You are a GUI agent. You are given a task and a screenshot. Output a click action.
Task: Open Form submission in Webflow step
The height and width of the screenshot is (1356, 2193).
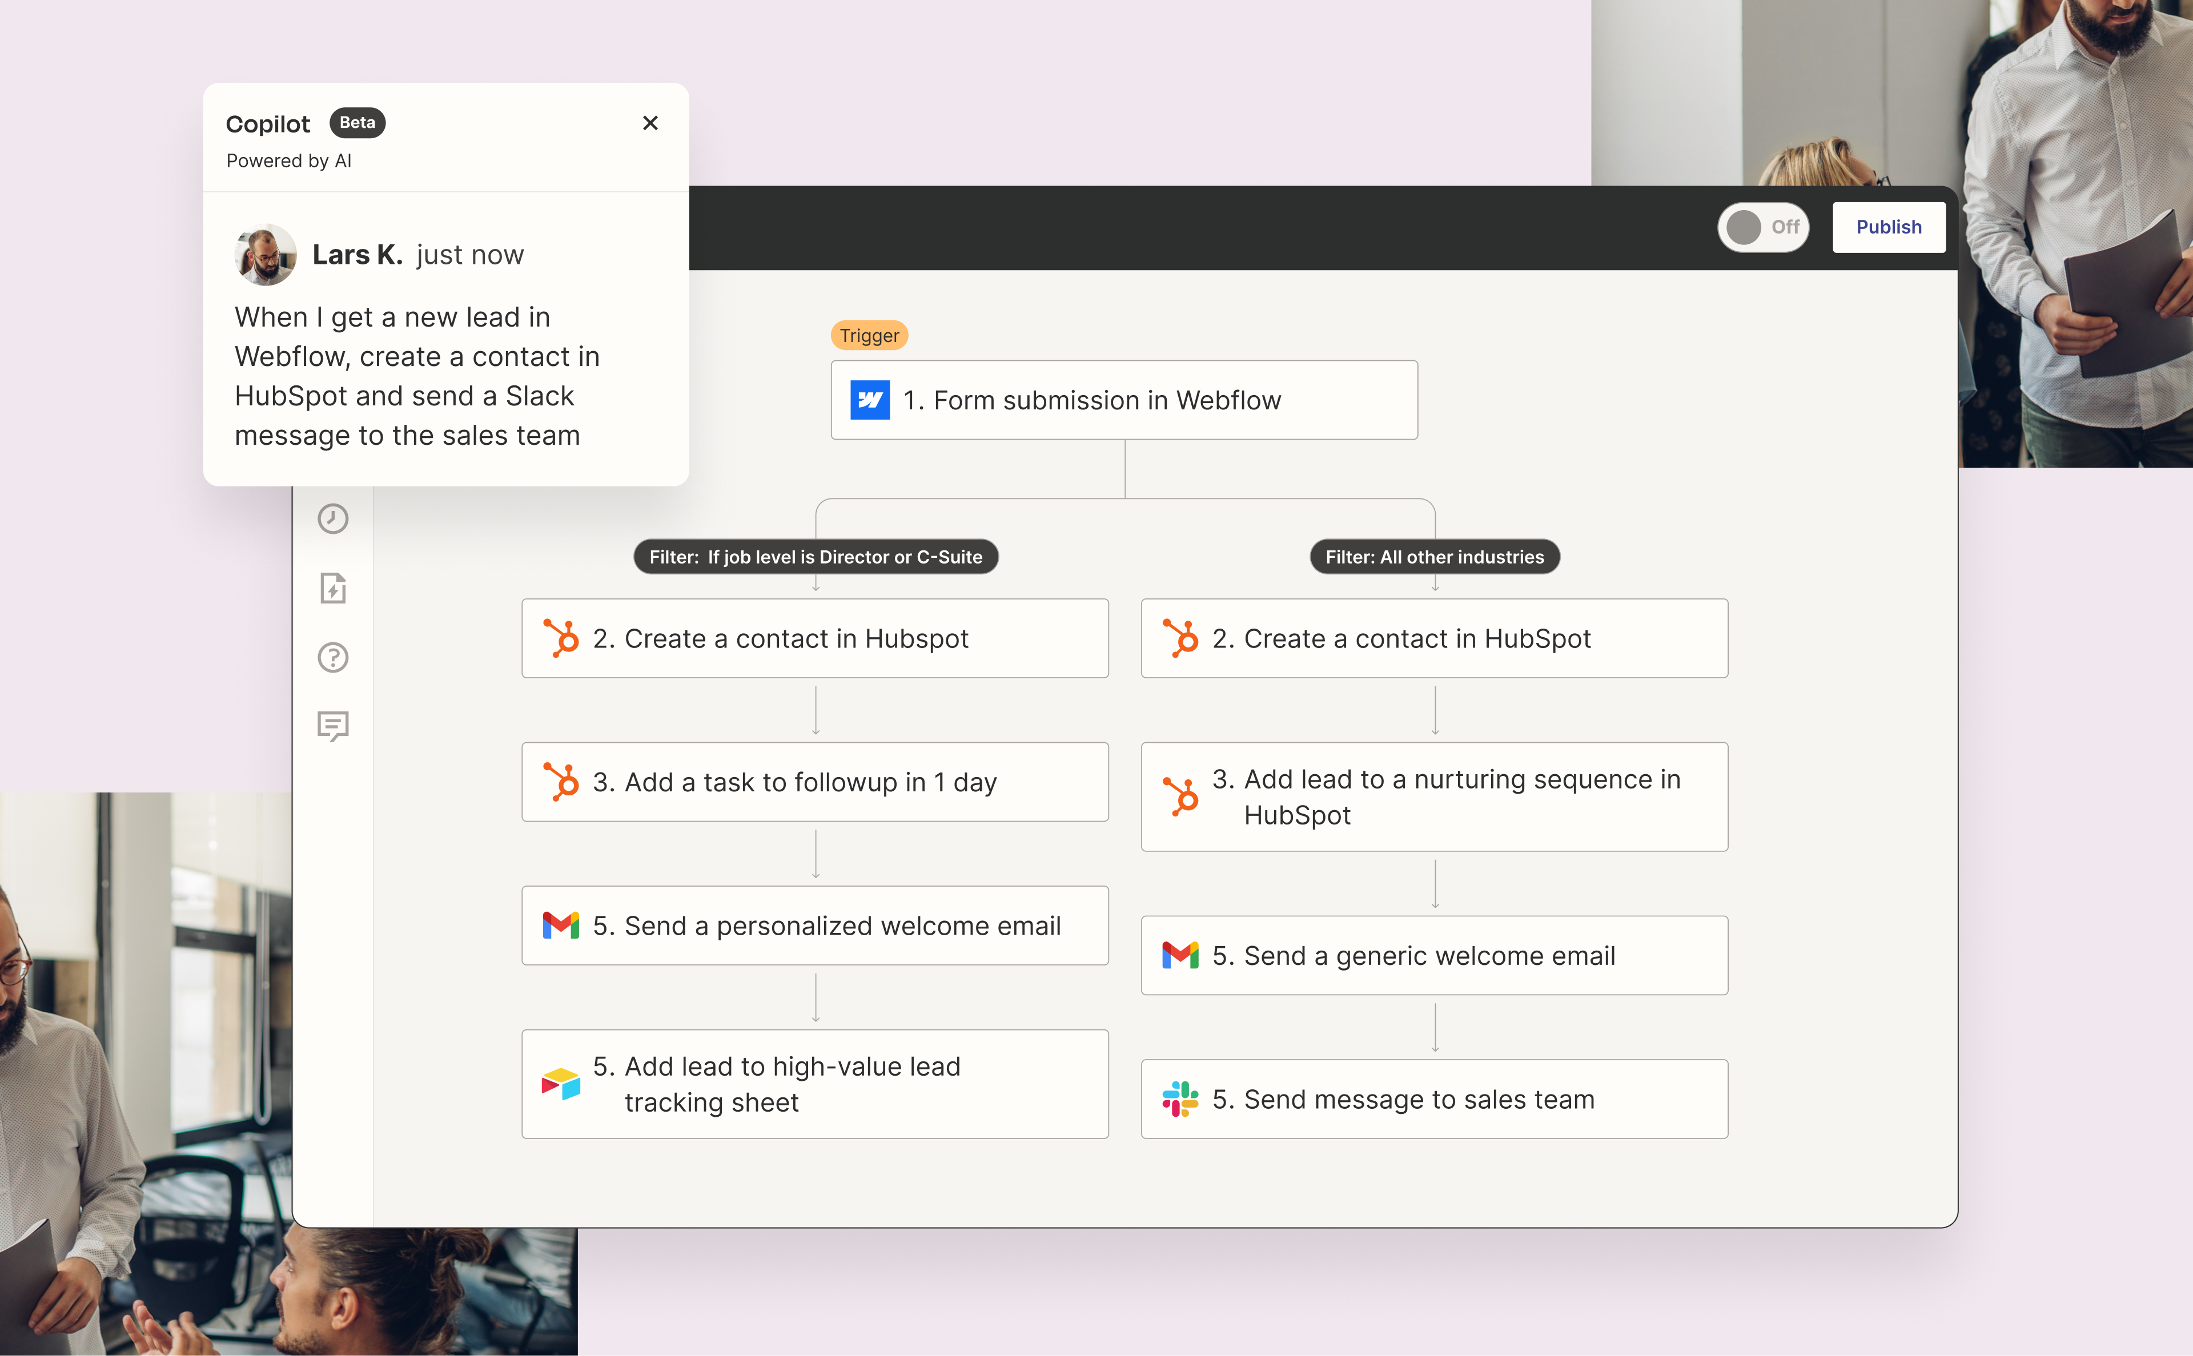1124,400
